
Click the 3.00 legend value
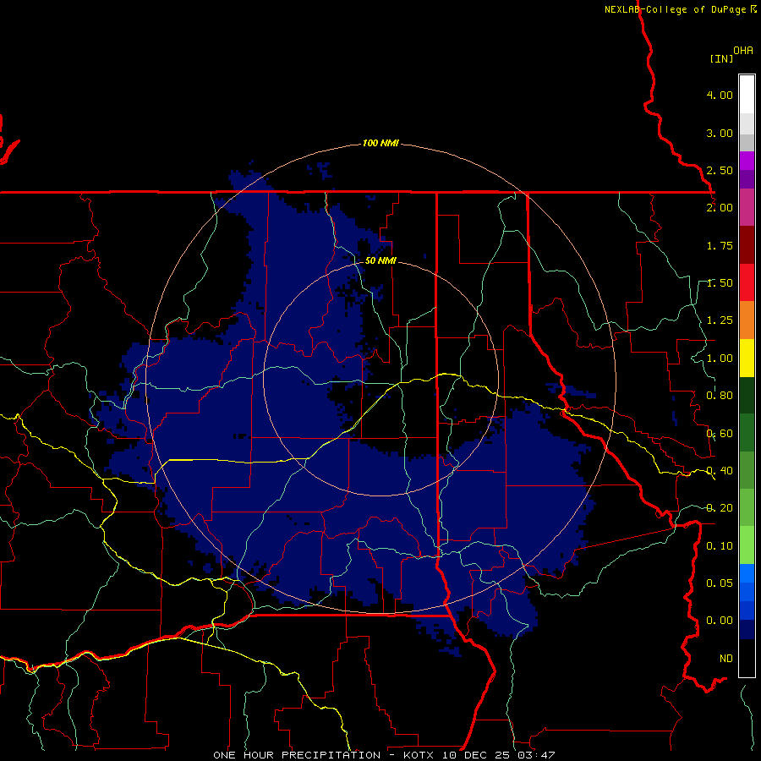coord(720,133)
